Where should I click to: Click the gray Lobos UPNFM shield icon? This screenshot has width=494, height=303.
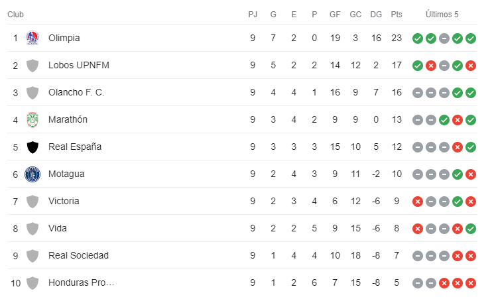[x=32, y=66]
